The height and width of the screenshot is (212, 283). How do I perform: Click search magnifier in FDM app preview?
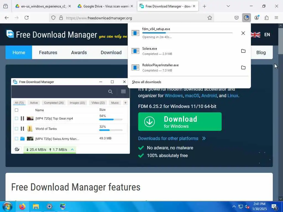[x=110, y=92]
